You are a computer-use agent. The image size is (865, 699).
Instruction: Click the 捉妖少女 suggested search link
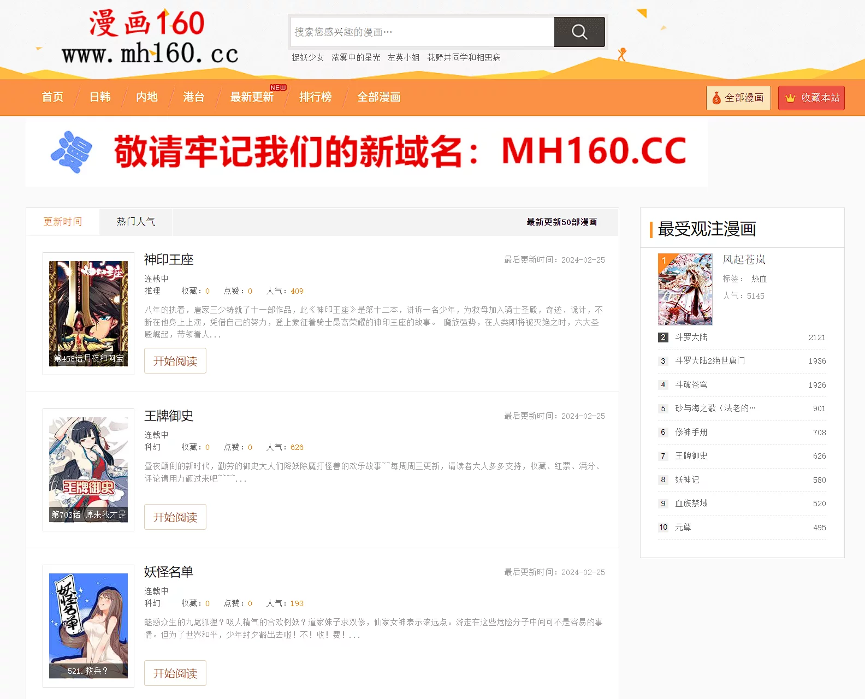tap(307, 57)
